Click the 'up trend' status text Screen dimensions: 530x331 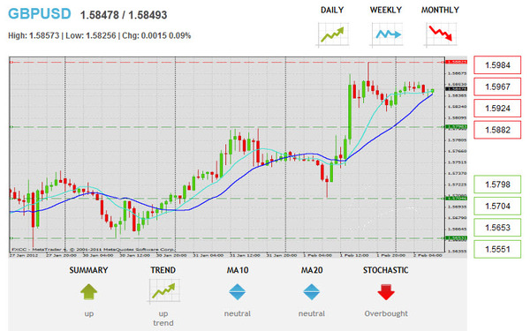pyautogui.click(x=163, y=318)
